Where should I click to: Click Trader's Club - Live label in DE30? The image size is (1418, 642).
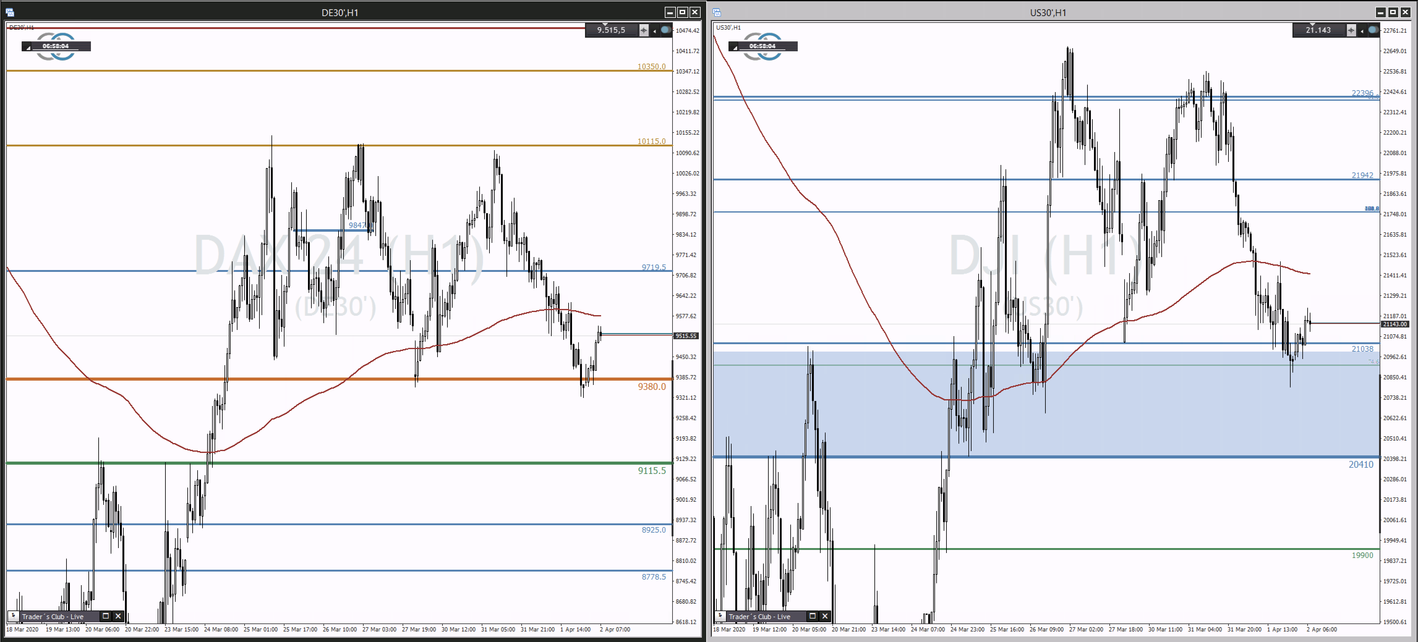tap(53, 617)
